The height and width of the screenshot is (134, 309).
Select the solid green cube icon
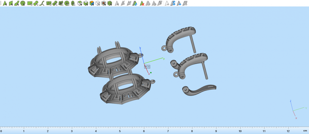point(110,3)
